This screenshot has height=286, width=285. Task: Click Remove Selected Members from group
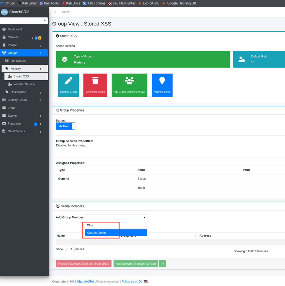(84, 263)
